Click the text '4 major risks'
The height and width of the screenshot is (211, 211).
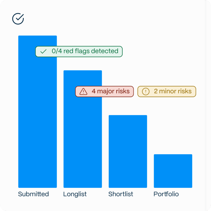(x=111, y=91)
